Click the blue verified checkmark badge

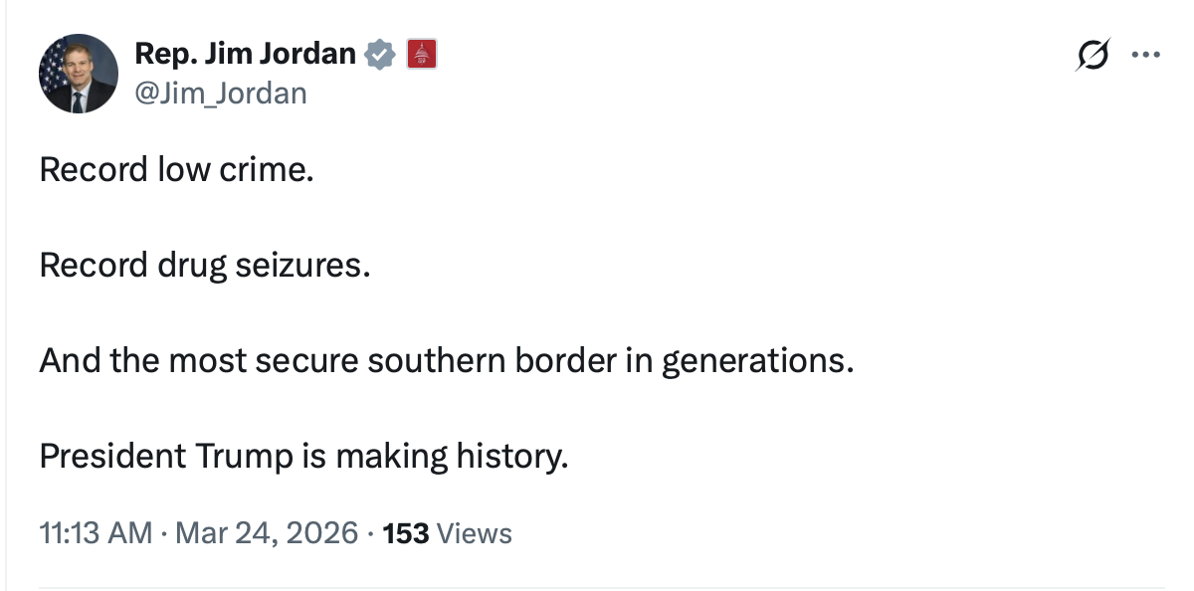coord(380,54)
